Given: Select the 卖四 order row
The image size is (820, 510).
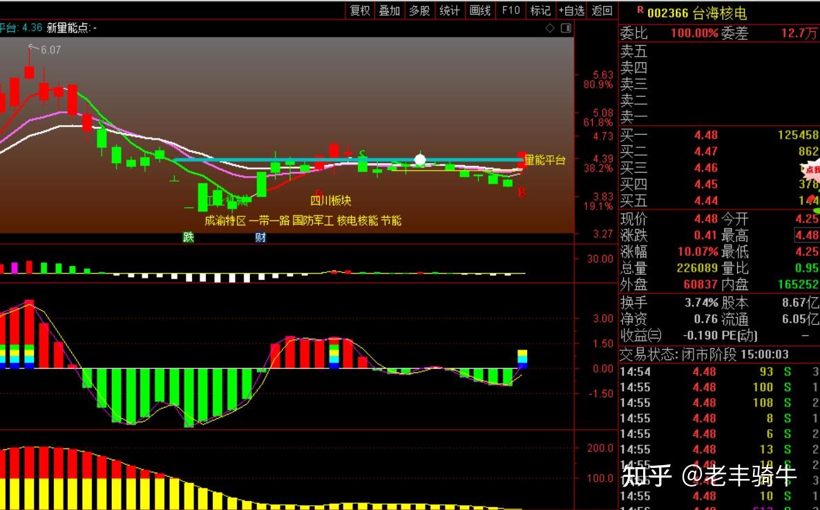Looking at the screenshot, I should point(719,68).
